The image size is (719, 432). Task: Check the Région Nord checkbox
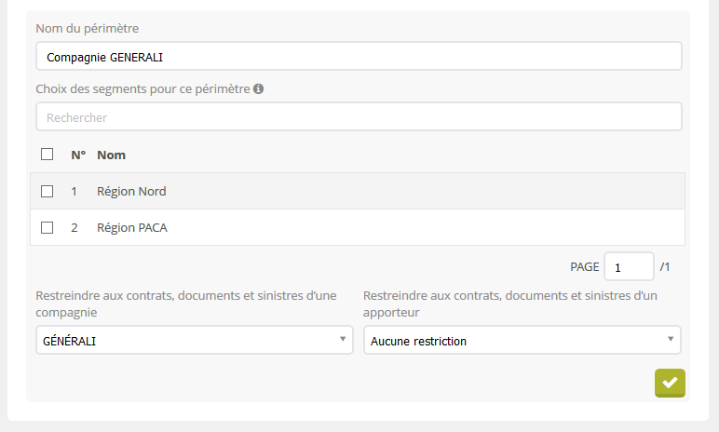(x=47, y=191)
